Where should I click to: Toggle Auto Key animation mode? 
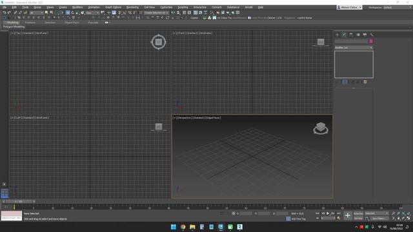tap(359, 213)
